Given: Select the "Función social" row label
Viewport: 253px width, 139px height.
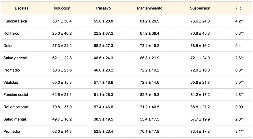Looking at the screenshot, I should (x=16, y=95).
